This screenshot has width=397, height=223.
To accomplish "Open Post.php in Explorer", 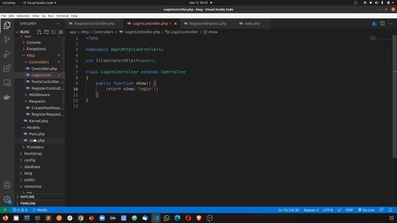I will click(37, 134).
